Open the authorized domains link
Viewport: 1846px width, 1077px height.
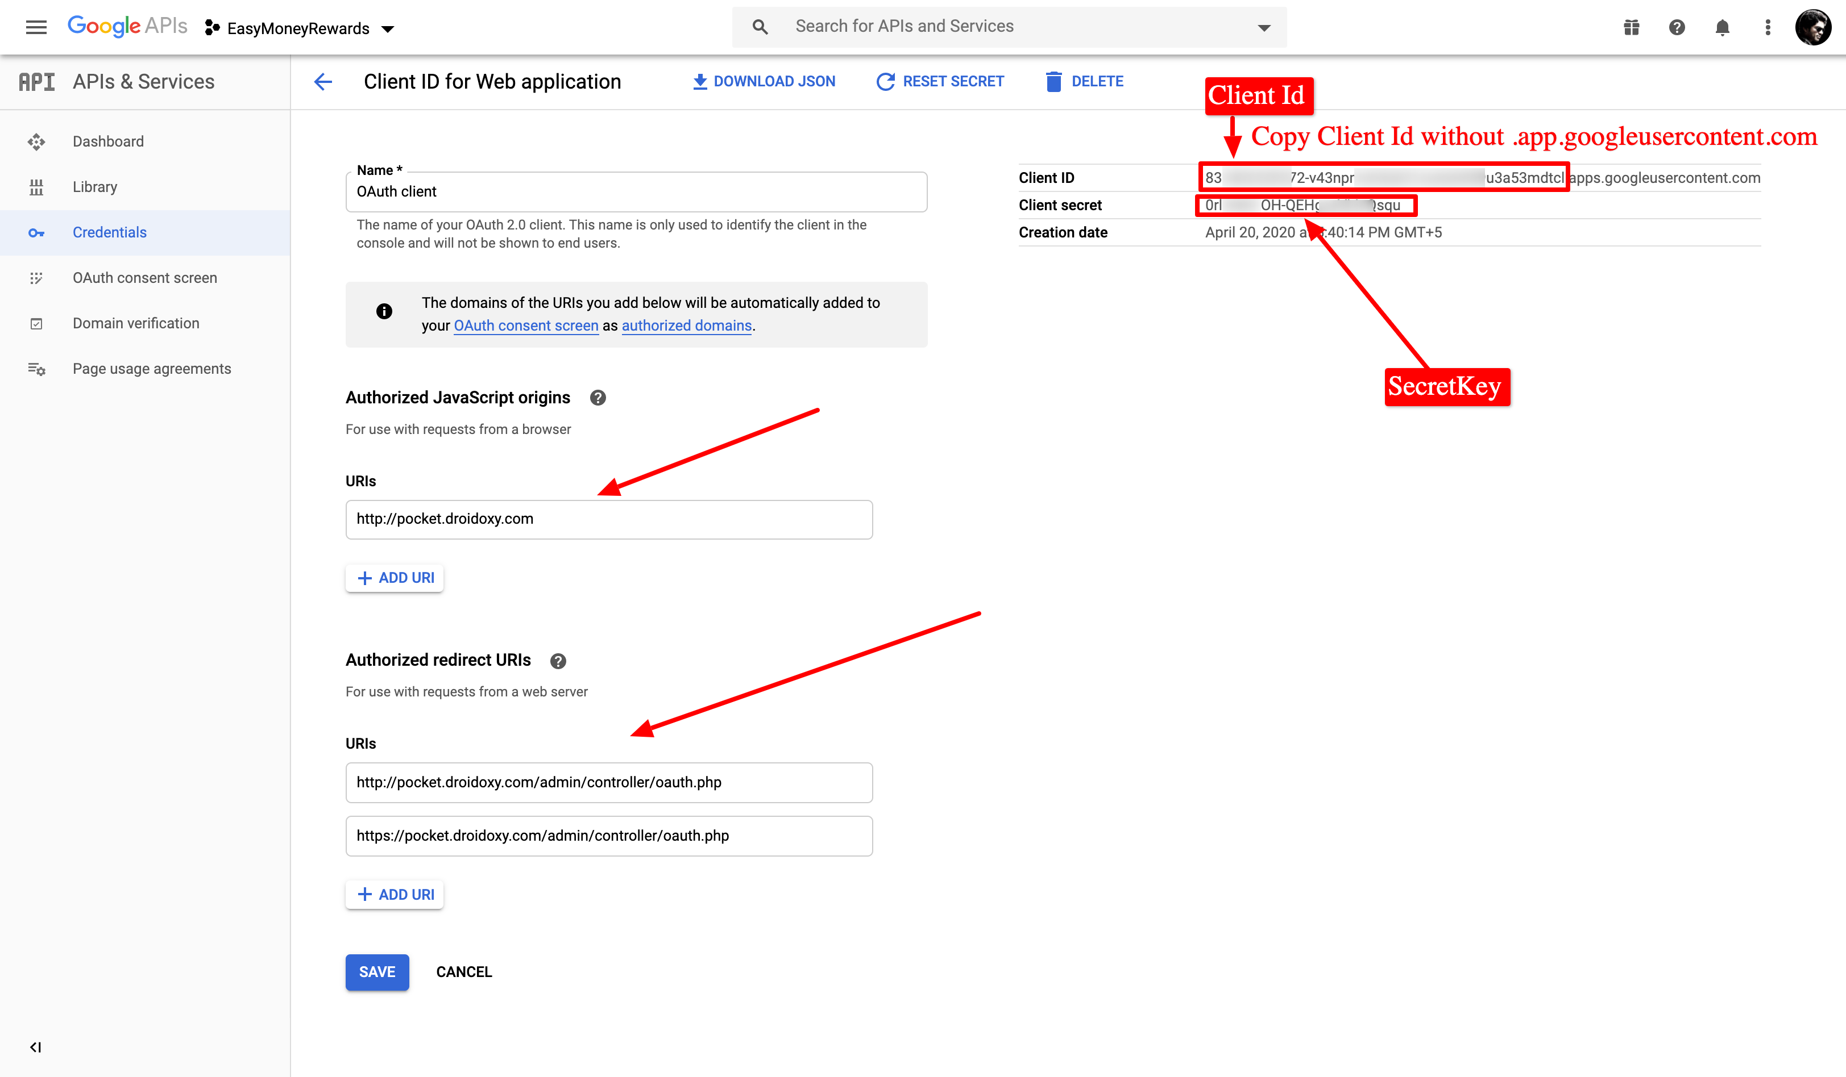click(686, 326)
